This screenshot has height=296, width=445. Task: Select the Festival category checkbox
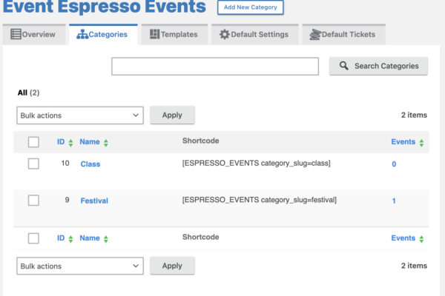pos(33,201)
